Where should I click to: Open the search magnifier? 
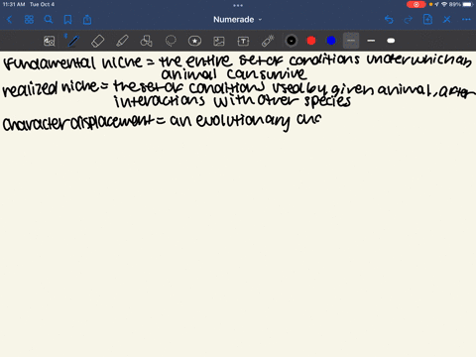pos(49,20)
